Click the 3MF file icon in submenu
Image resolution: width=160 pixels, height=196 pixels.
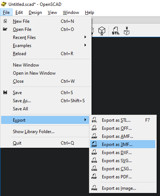click(x=94, y=144)
